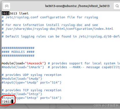Click the /etc/rsyslog.conf path in comment
The width and height of the screenshot is (120, 109).
(x=22, y=17)
